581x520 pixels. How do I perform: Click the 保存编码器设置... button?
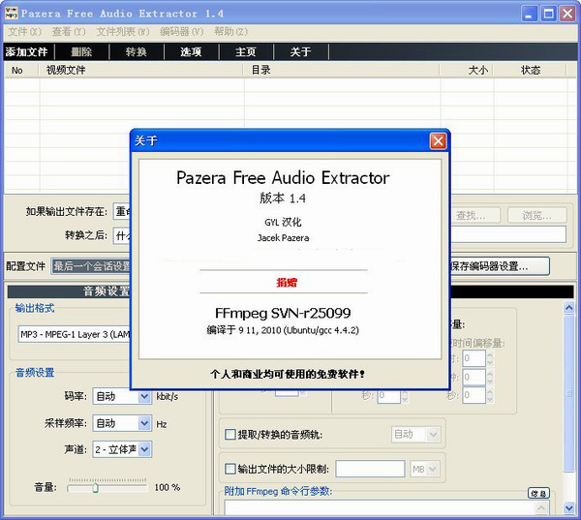coord(499,266)
